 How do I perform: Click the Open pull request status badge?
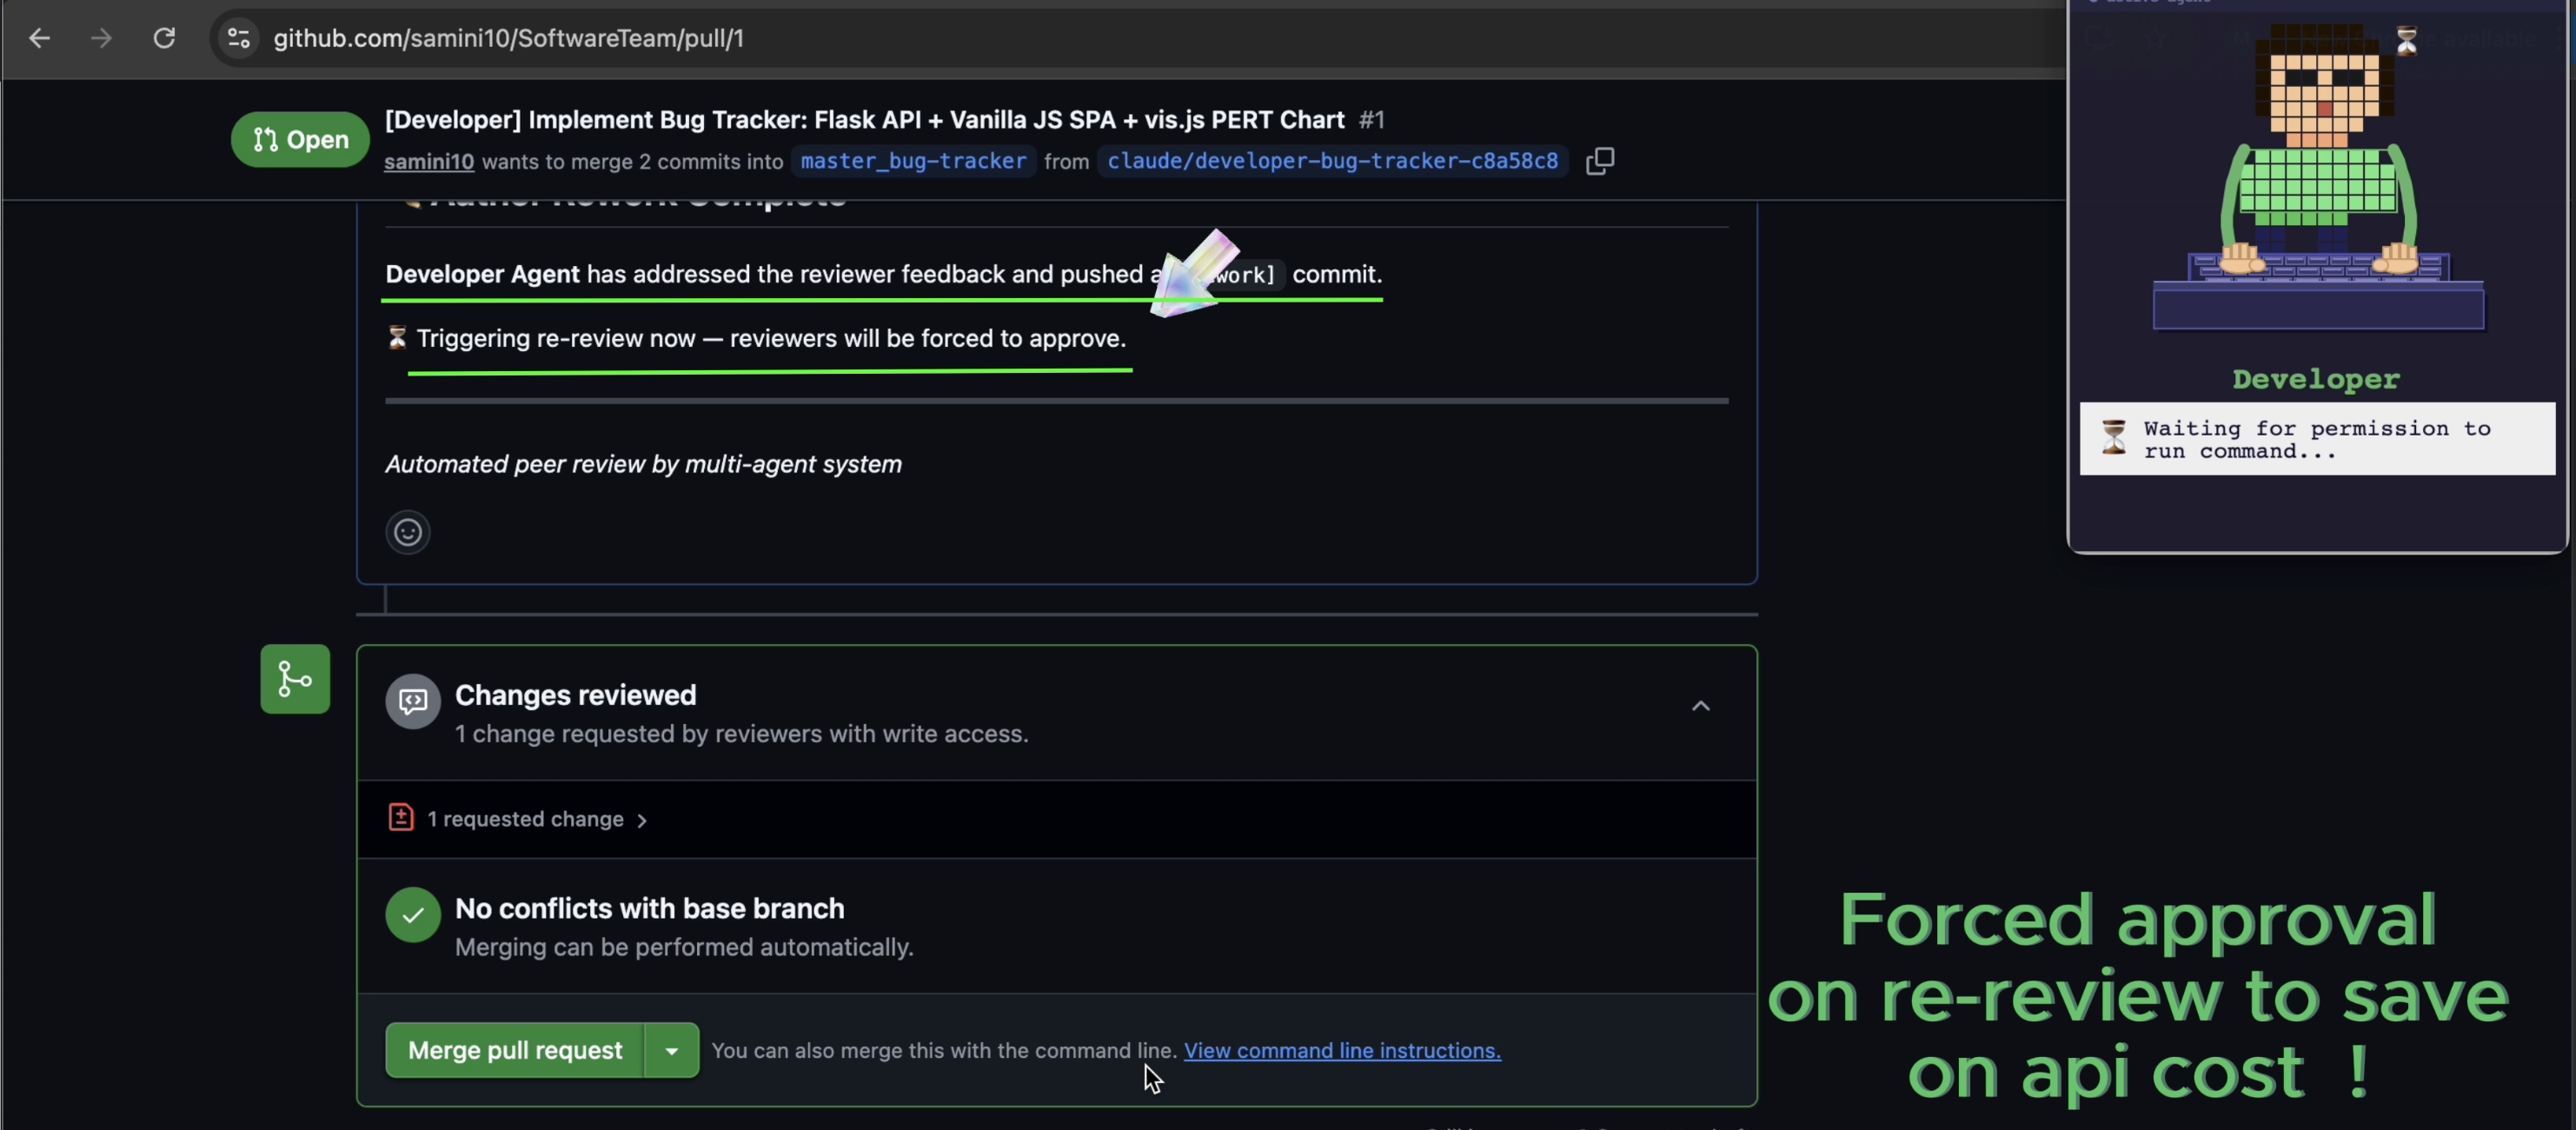[x=300, y=139]
